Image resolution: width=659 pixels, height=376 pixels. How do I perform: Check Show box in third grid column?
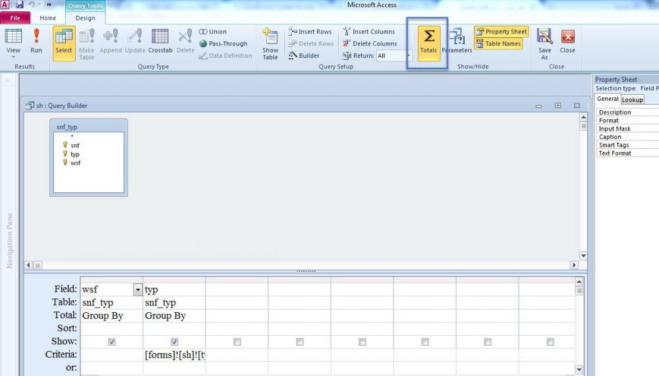pyautogui.click(x=237, y=342)
